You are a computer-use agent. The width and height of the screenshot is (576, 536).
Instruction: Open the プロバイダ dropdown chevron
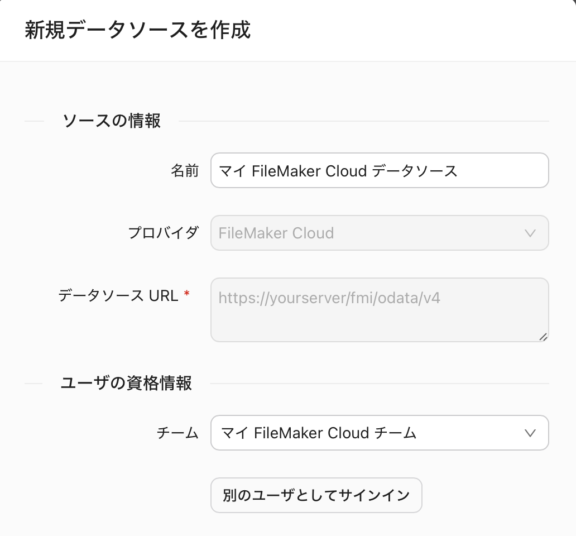530,233
